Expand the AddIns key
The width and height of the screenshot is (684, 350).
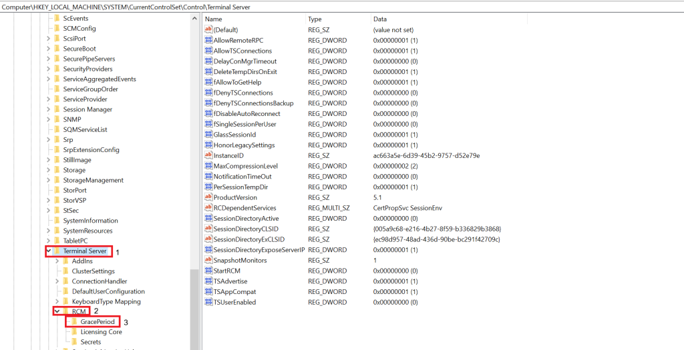click(x=57, y=261)
